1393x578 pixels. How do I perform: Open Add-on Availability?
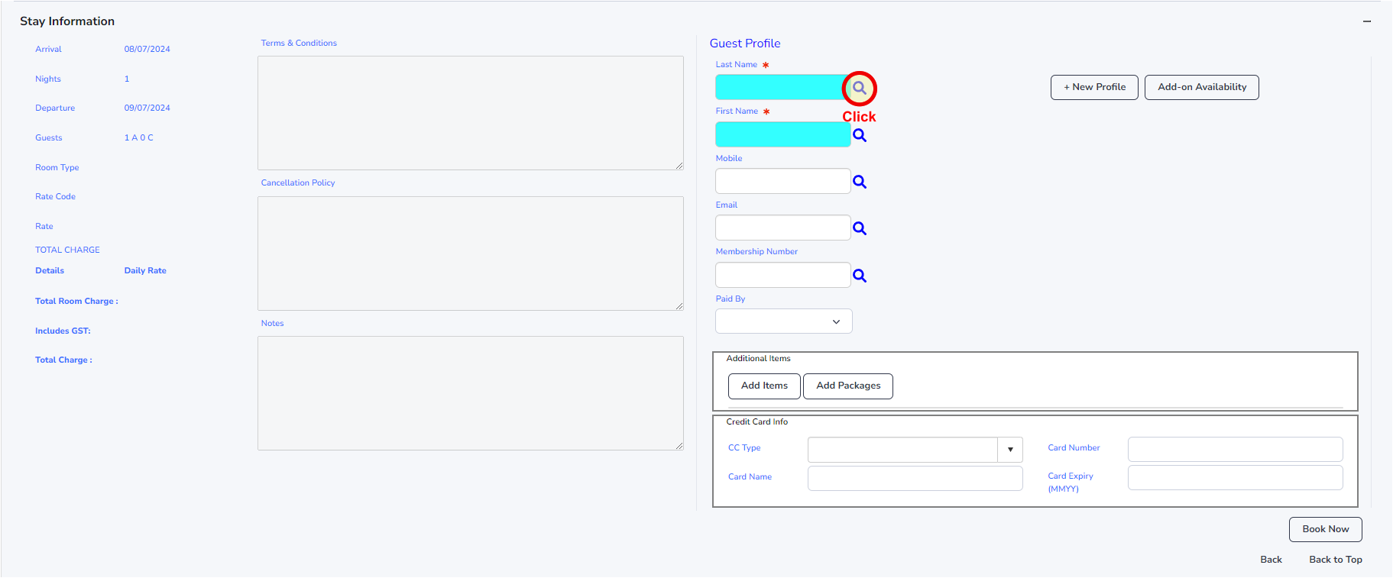point(1202,87)
